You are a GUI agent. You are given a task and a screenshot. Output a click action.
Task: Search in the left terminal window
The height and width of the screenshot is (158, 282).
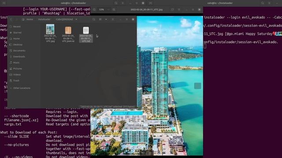(116, 3)
